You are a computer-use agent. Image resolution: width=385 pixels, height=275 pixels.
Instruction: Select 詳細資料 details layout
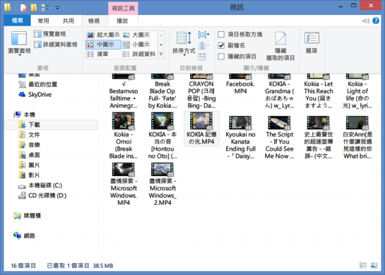pos(139,54)
